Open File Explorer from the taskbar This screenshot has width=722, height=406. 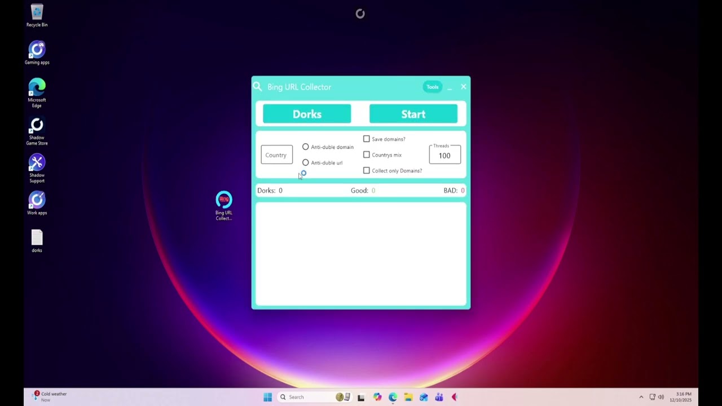click(x=408, y=397)
